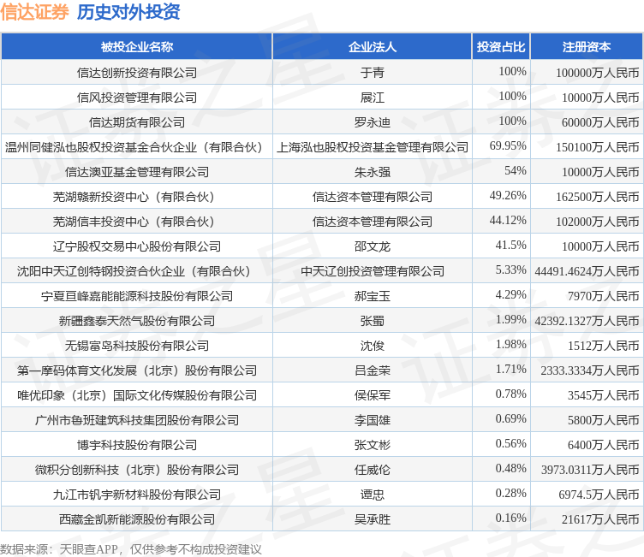Click the 企业法人 column header
644x557 pixels.
[373, 47]
